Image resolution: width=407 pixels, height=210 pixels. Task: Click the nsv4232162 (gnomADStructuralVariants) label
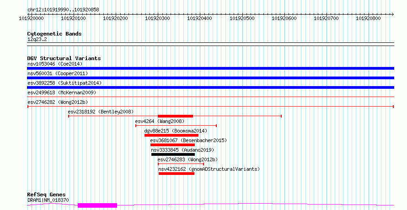click(209, 169)
